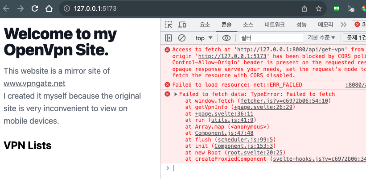Click the red error icon of CORS message
Screen dimensions: 366x179
[167, 50]
